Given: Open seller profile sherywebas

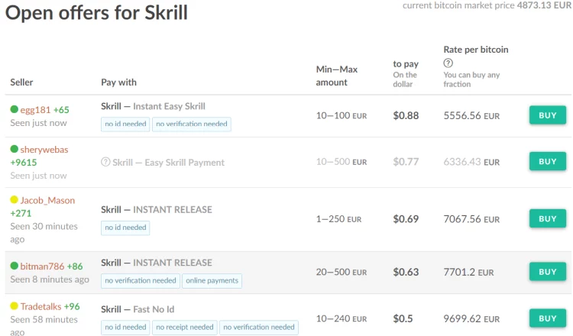Looking at the screenshot, I should (44, 150).
